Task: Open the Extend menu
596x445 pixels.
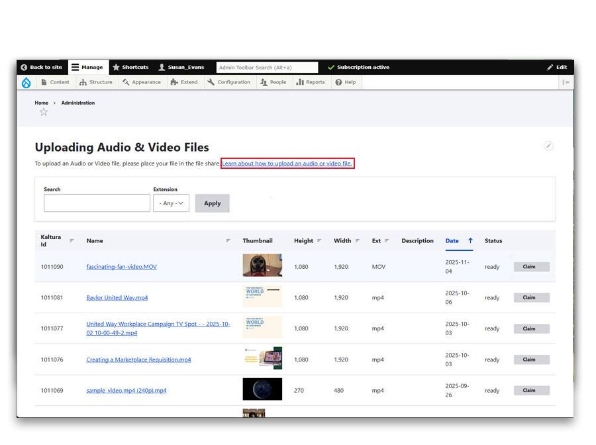Action: pos(184,82)
